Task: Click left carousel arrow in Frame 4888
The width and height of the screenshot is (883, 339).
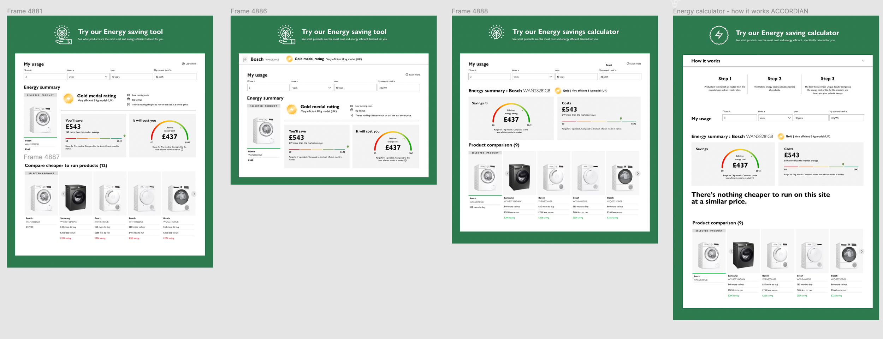Action: (x=508, y=174)
